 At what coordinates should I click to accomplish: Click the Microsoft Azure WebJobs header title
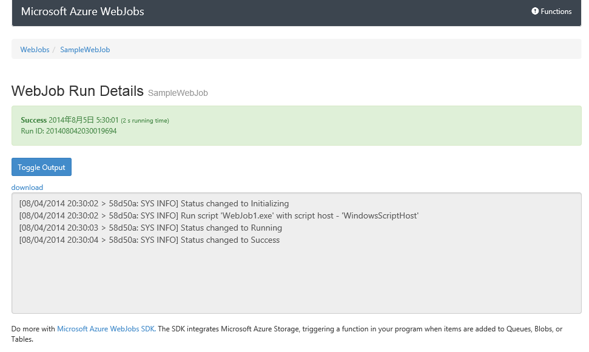[82, 11]
